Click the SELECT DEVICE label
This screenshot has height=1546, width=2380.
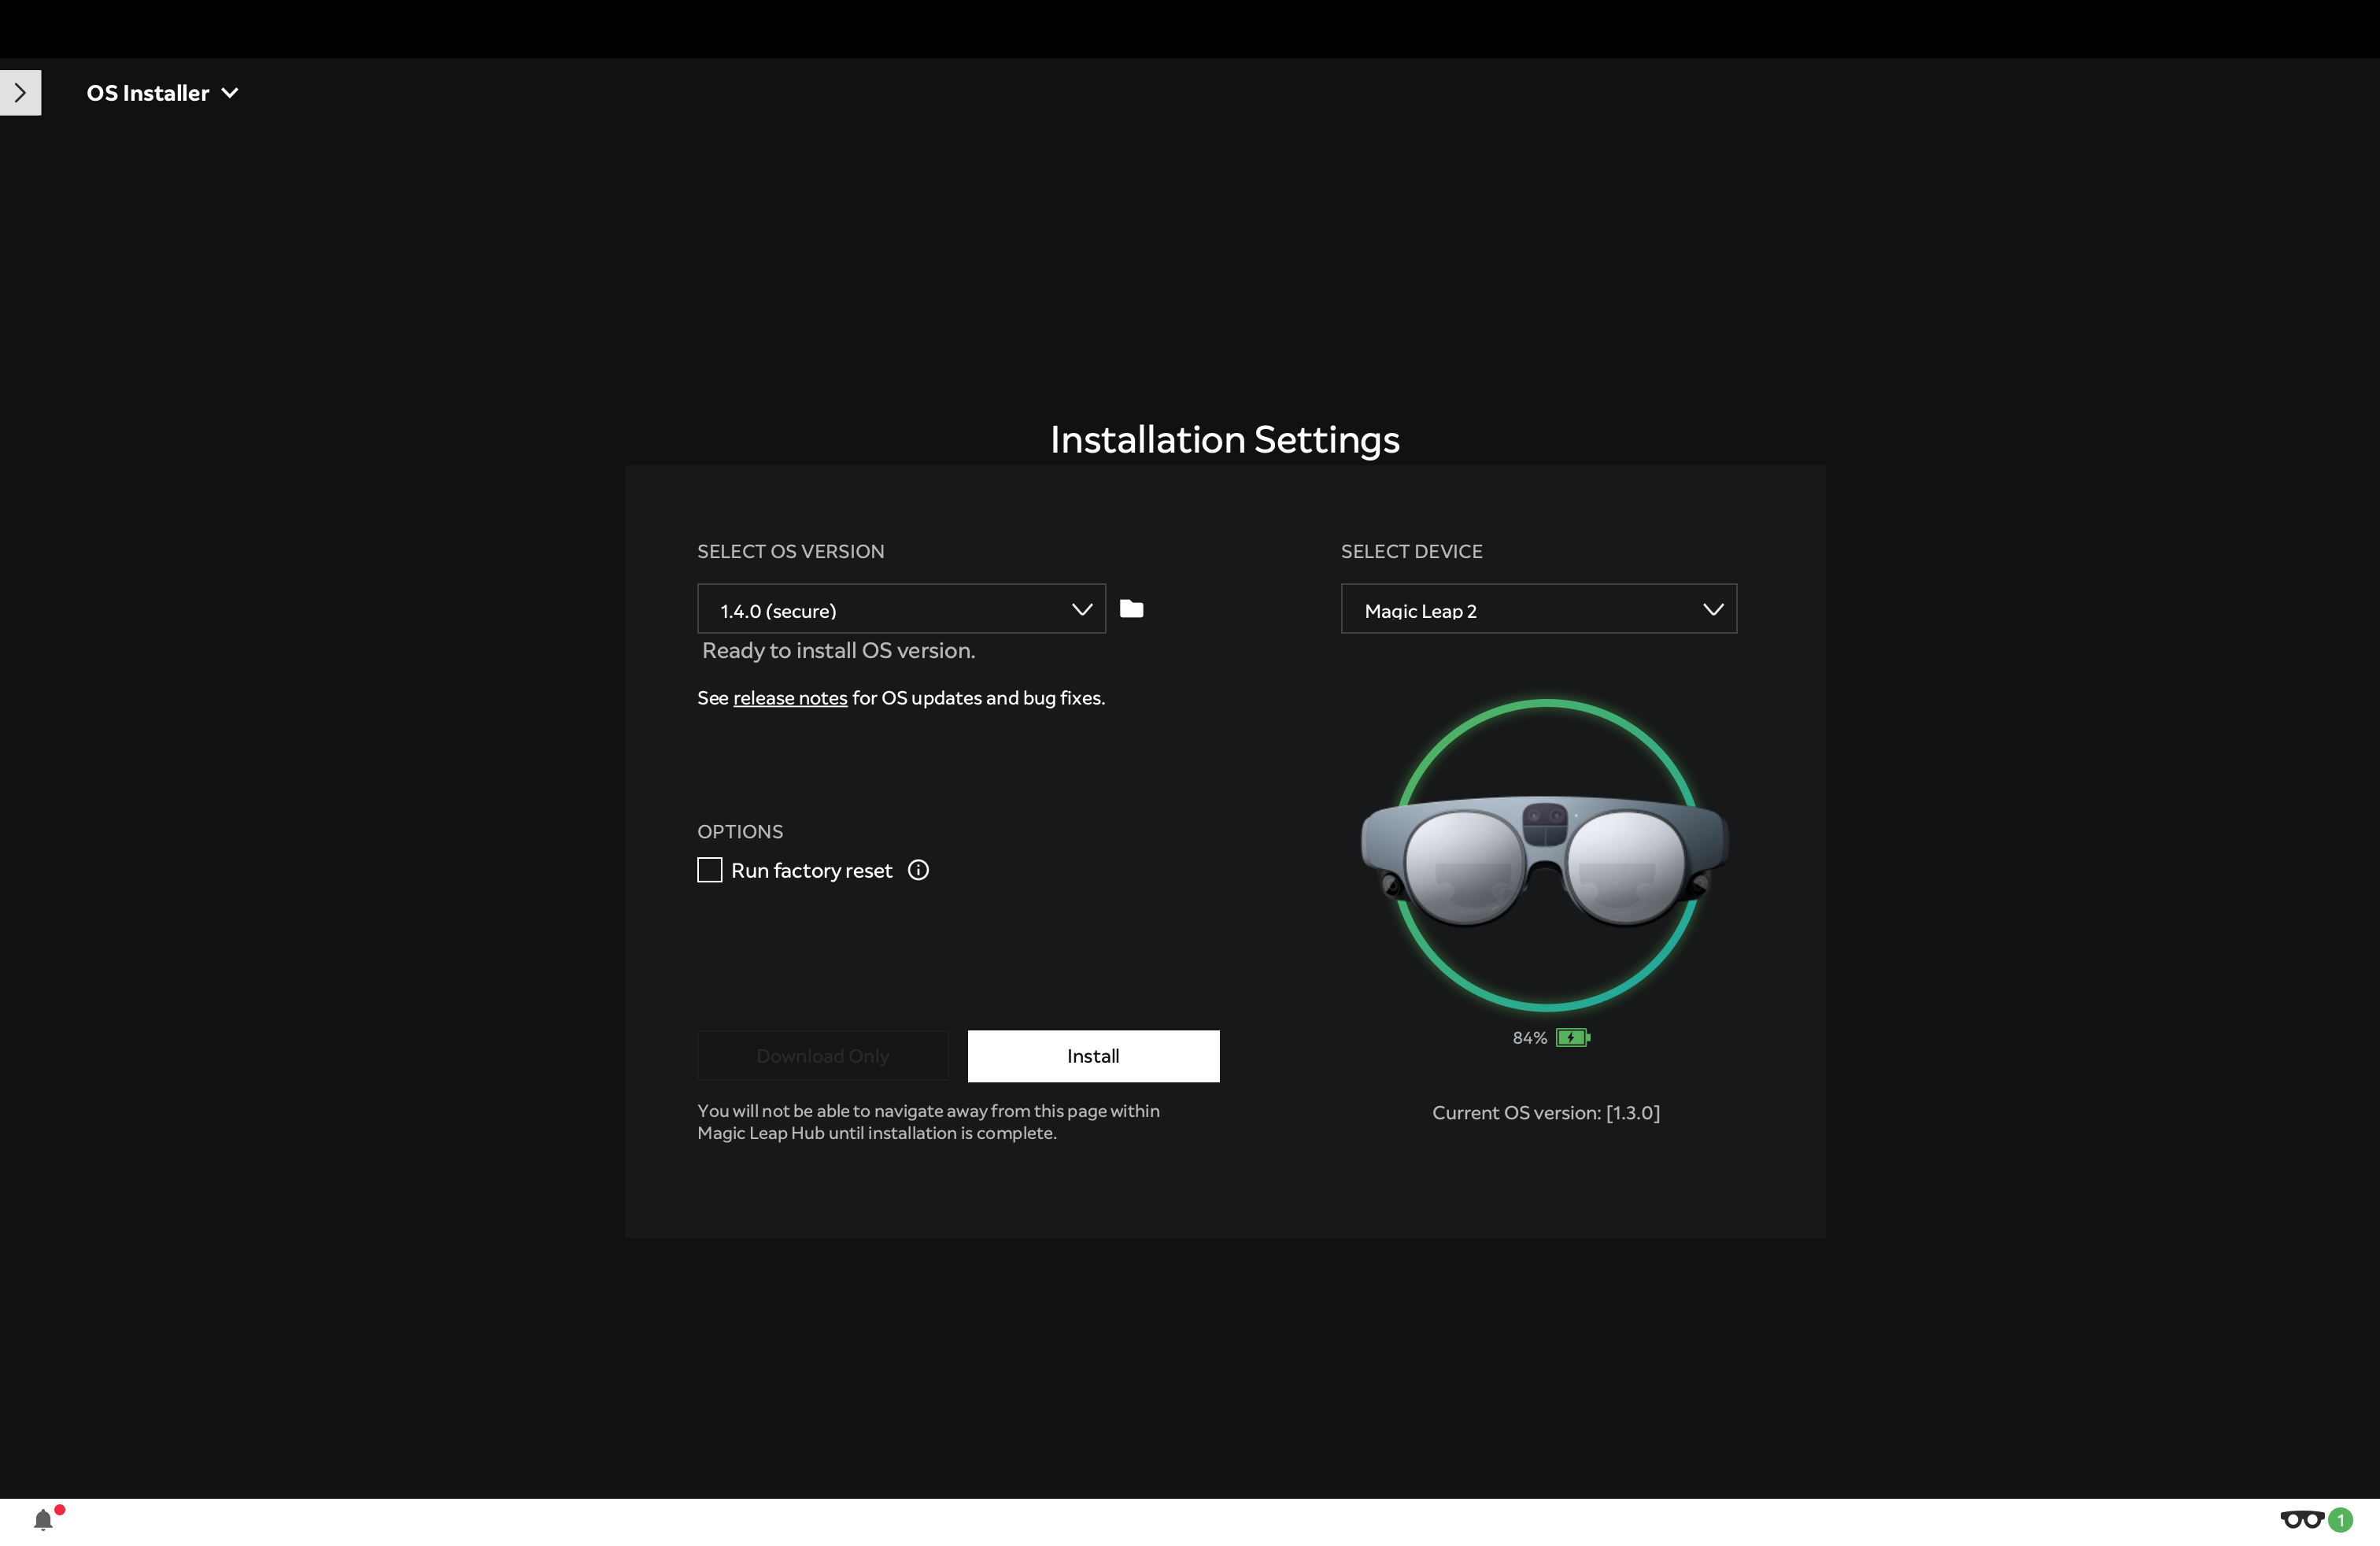pyautogui.click(x=1411, y=552)
